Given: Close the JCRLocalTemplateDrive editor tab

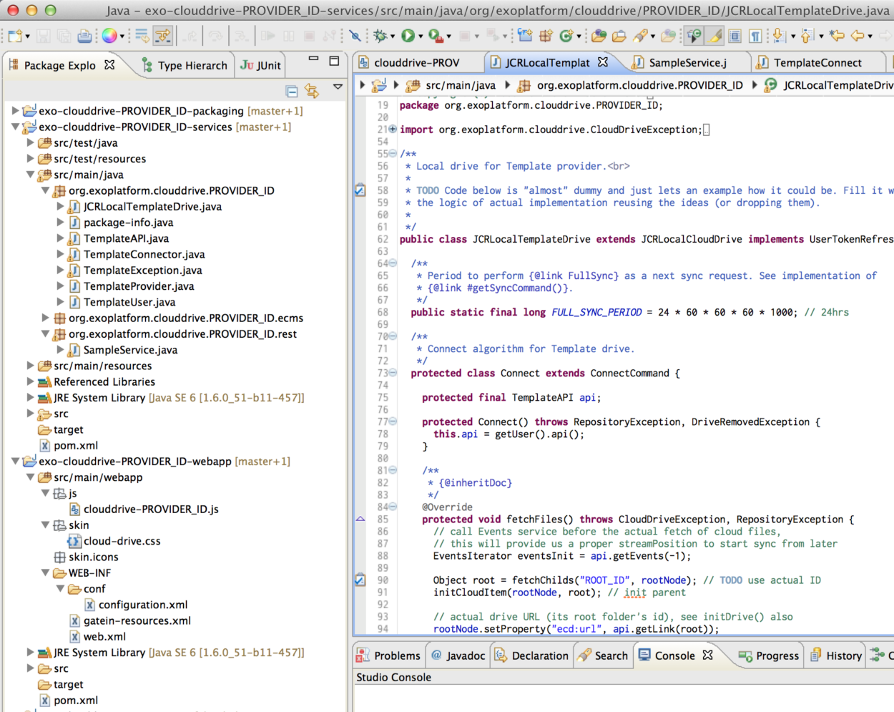Looking at the screenshot, I should pyautogui.click(x=603, y=62).
